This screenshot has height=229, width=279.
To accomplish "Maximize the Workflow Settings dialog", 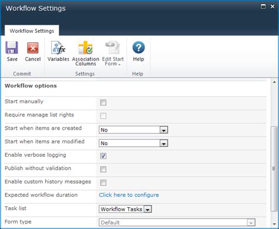I will click(x=263, y=6).
